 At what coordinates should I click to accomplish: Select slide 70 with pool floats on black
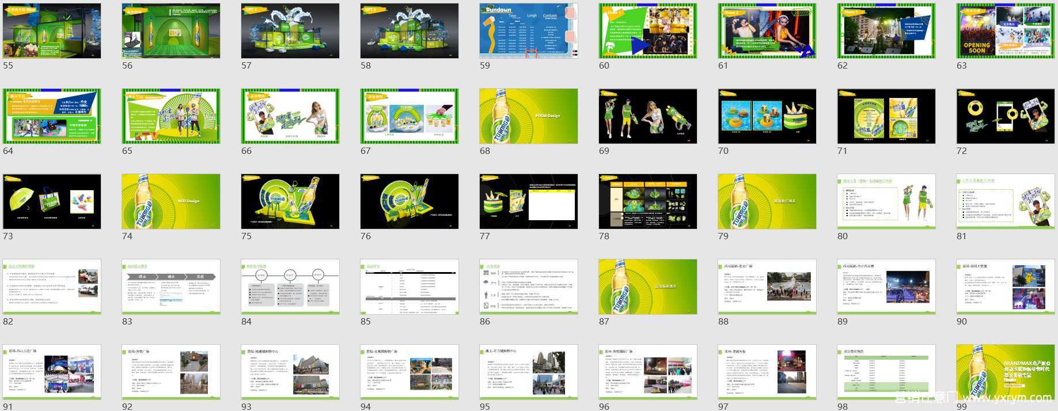point(767,116)
